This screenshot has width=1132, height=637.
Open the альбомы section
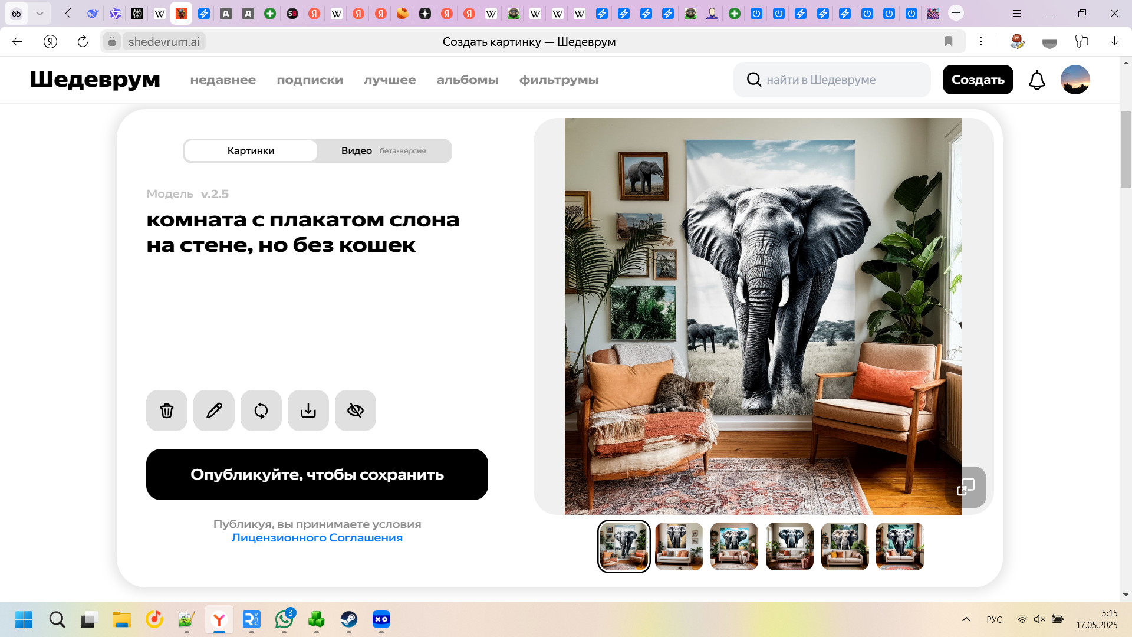point(468,80)
